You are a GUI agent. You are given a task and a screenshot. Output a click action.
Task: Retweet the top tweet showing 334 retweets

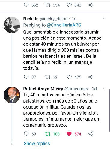click(48, 5)
